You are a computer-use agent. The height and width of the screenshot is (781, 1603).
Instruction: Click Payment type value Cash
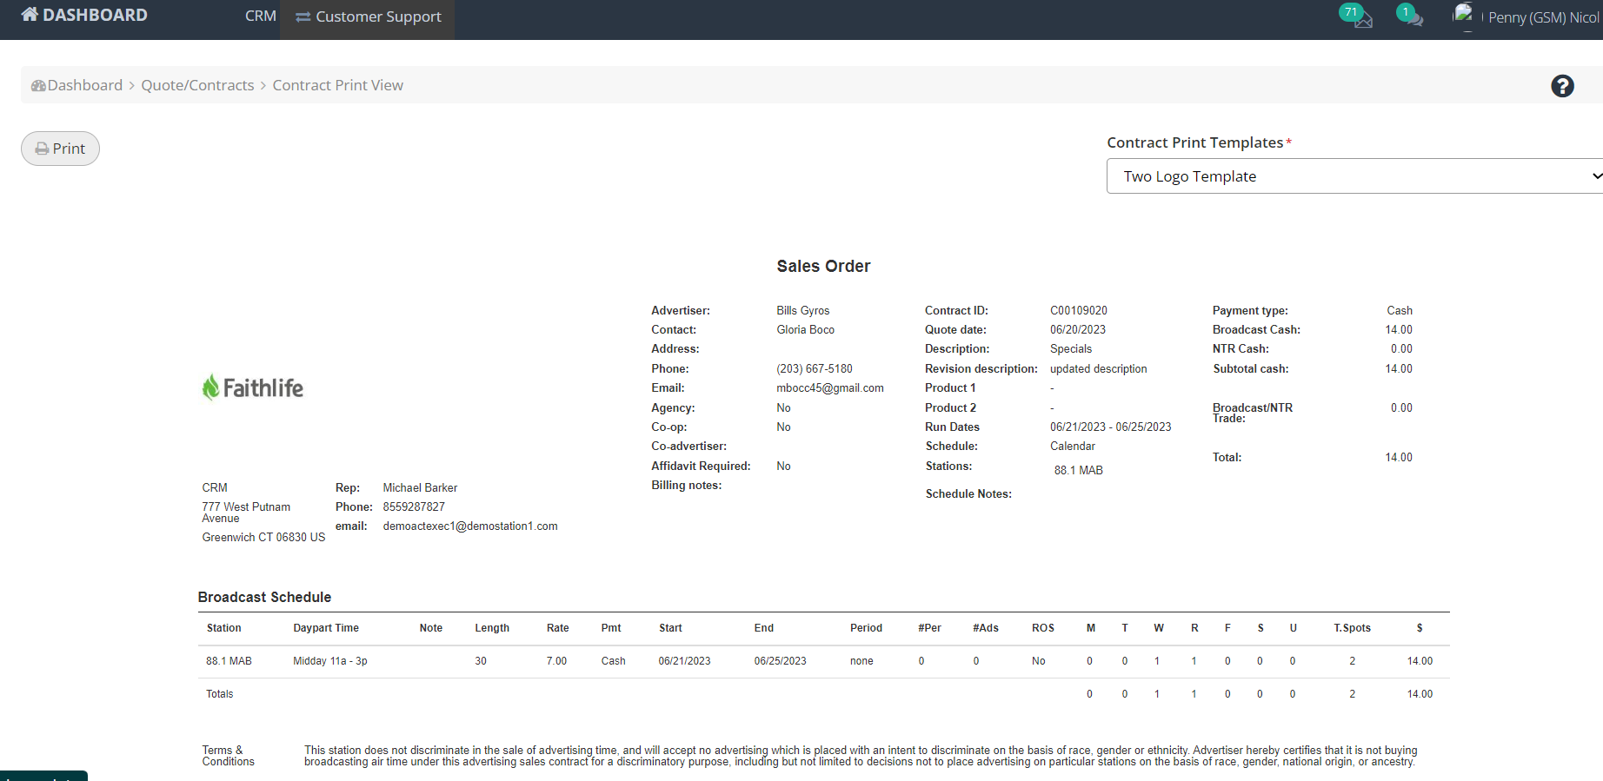(x=1400, y=310)
